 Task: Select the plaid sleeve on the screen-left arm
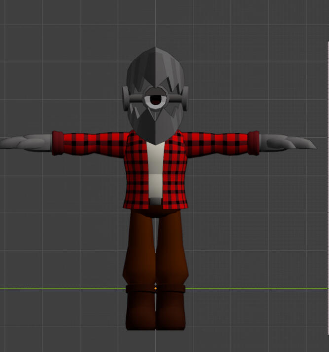point(95,144)
